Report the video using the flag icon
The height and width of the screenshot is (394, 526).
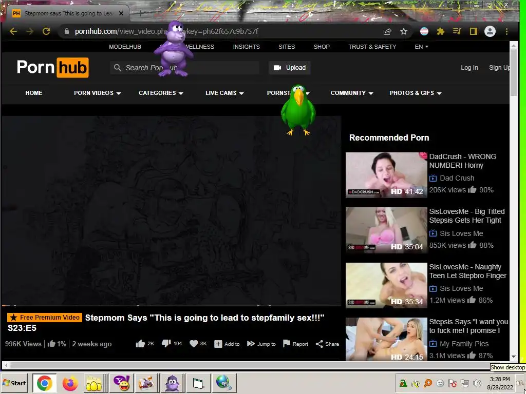(x=287, y=344)
